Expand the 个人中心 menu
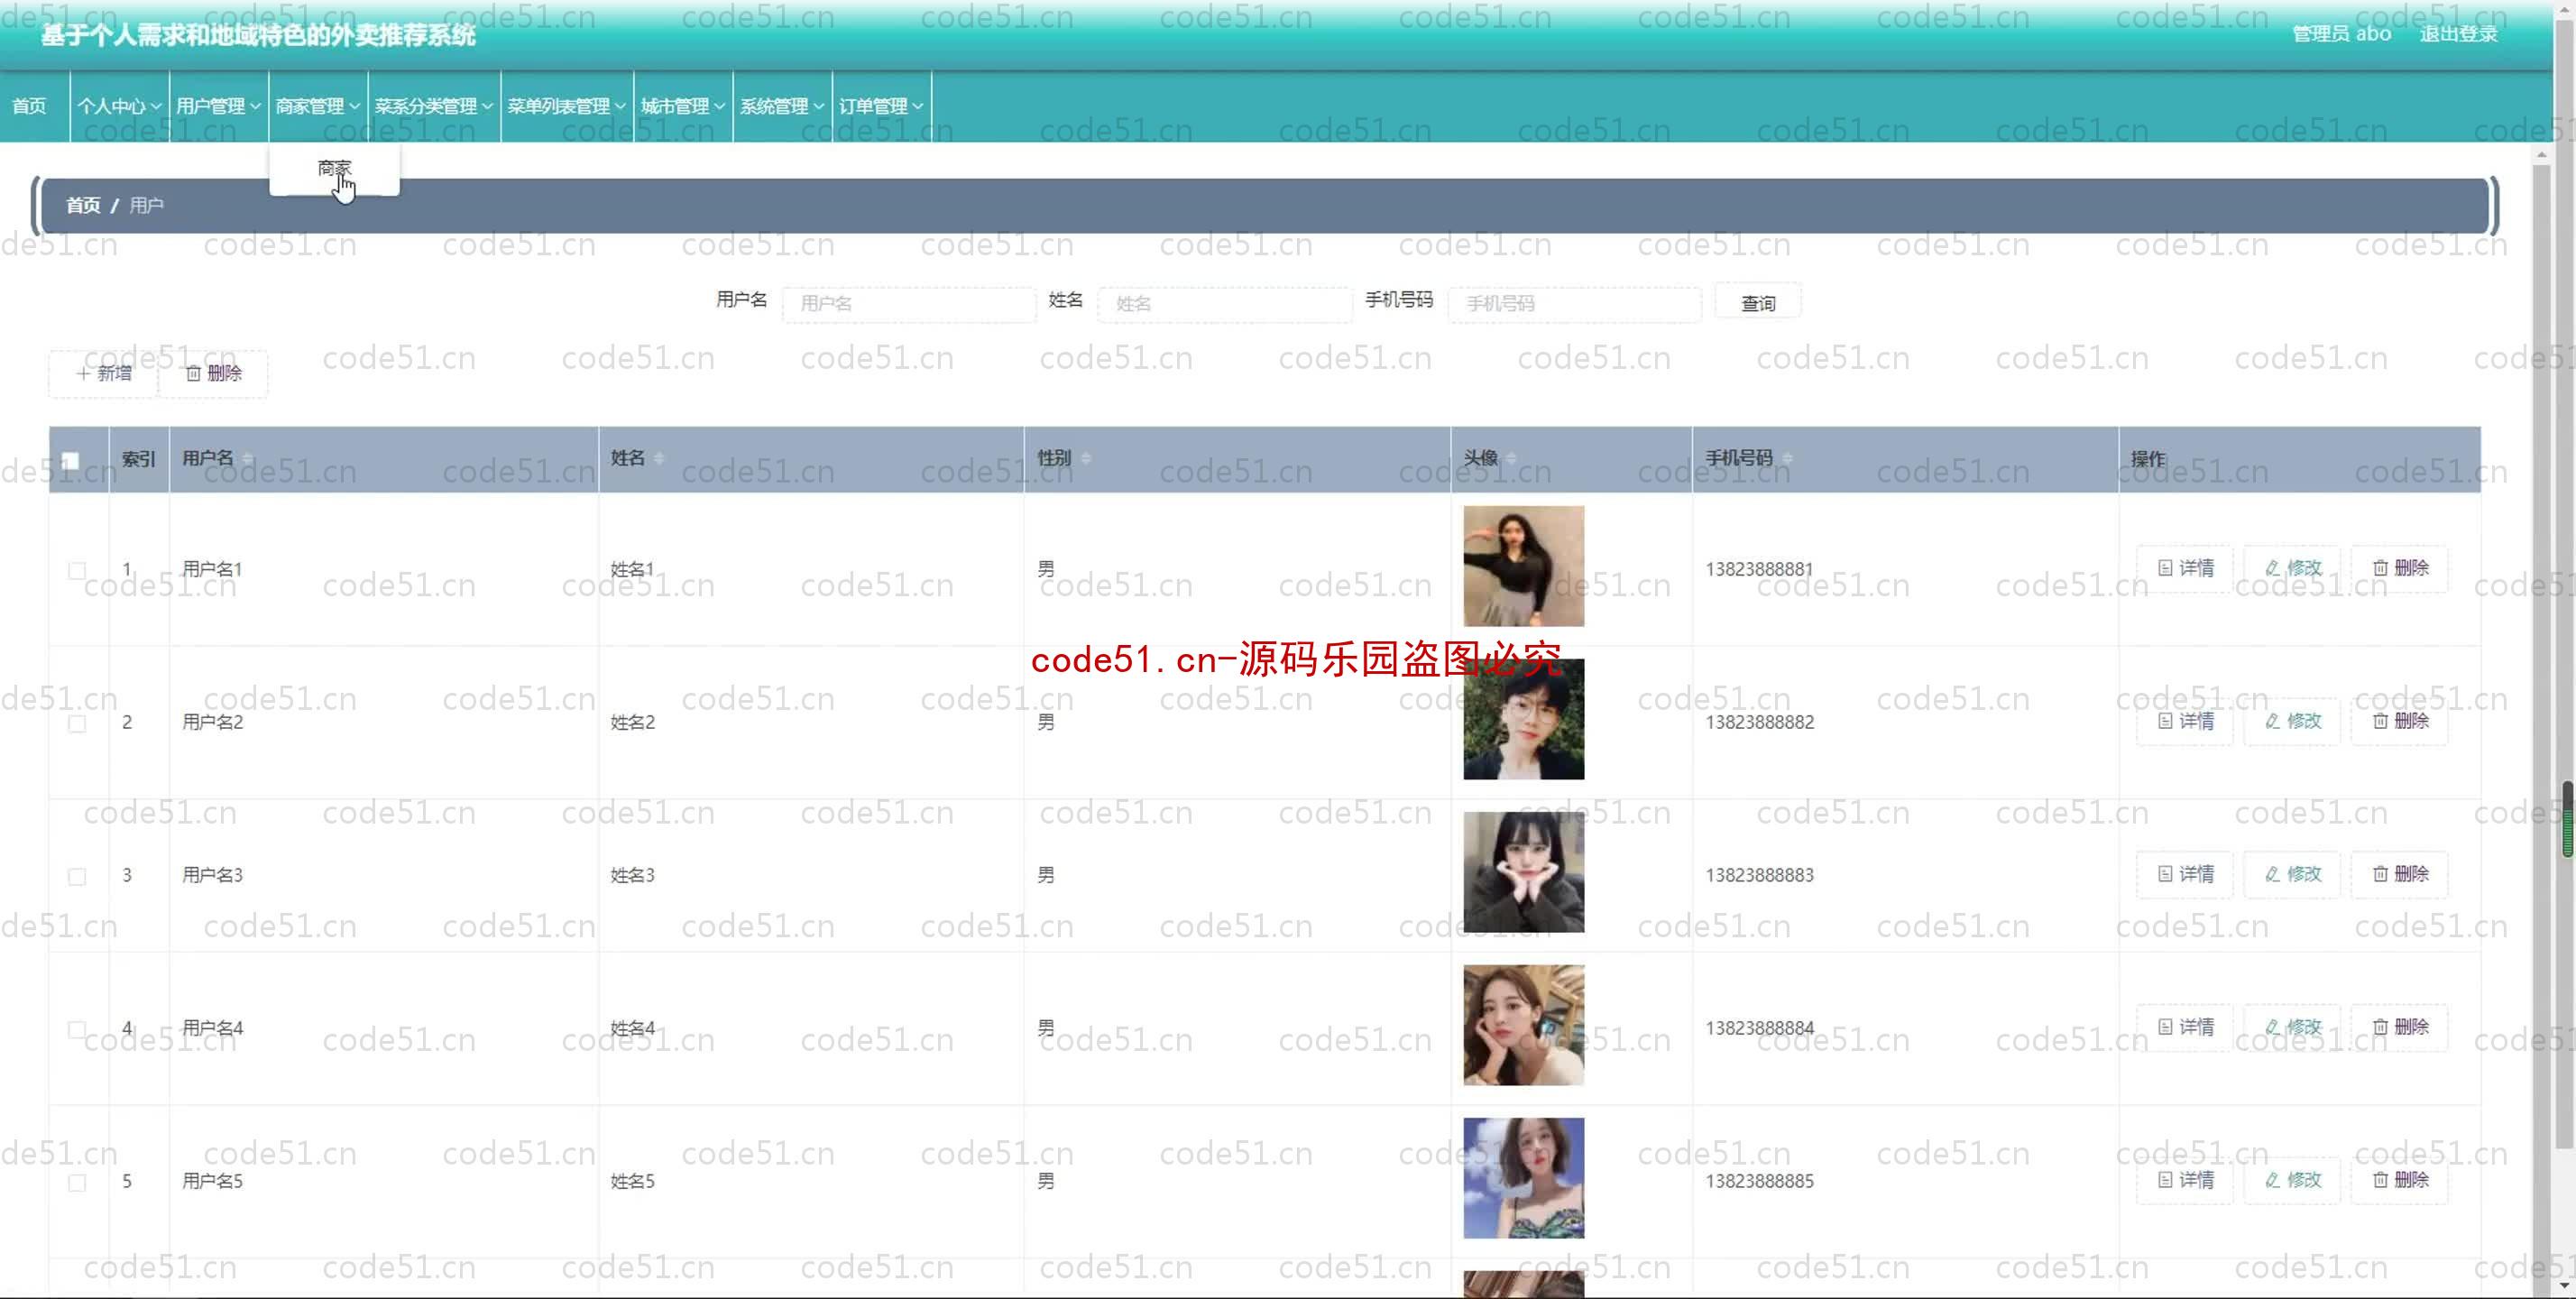The height and width of the screenshot is (1299, 2576). click(x=119, y=106)
